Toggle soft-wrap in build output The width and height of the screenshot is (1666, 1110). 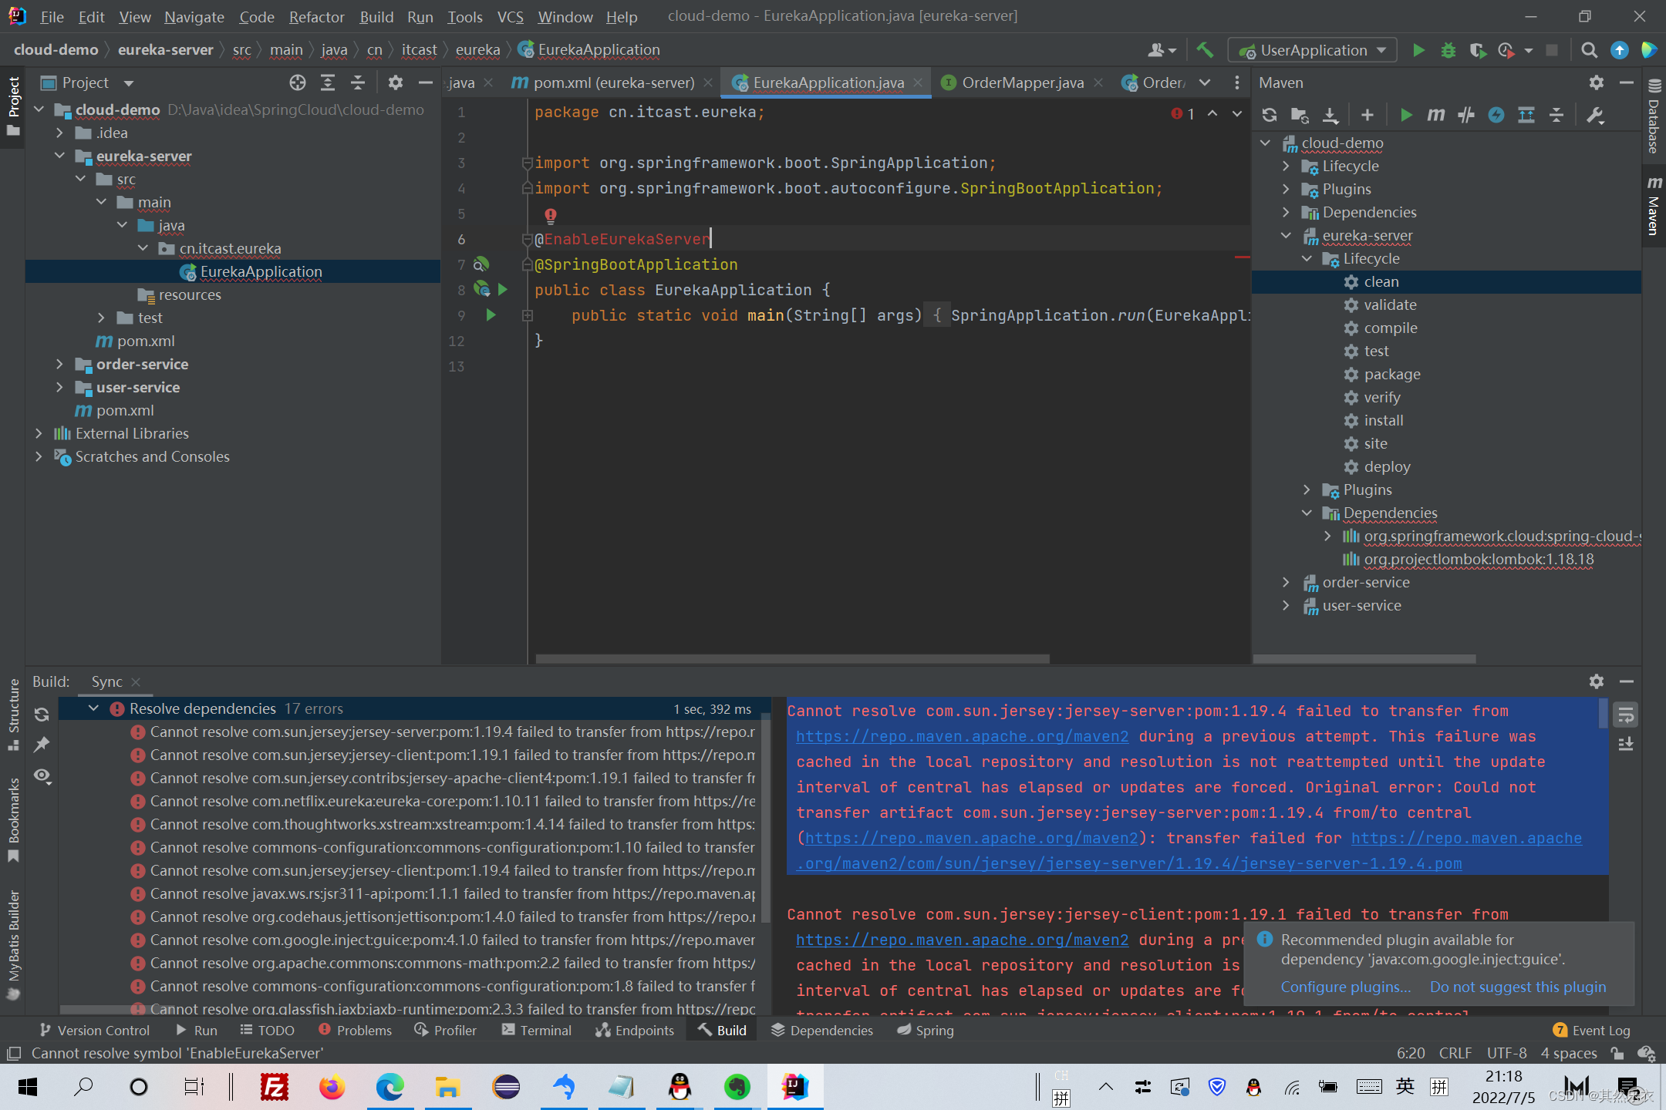pos(1626,715)
